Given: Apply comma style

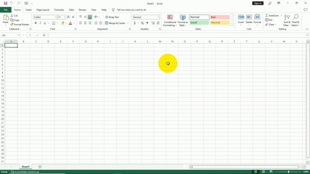Looking at the screenshot, I should pos(147,23).
